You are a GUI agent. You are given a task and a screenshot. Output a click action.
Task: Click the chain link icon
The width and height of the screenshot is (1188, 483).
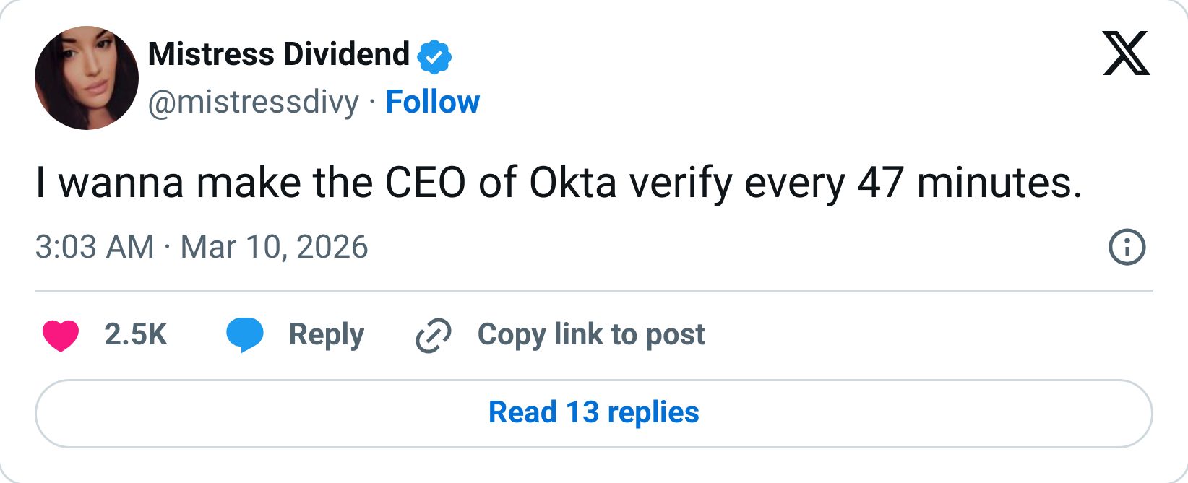pyautogui.click(x=433, y=335)
